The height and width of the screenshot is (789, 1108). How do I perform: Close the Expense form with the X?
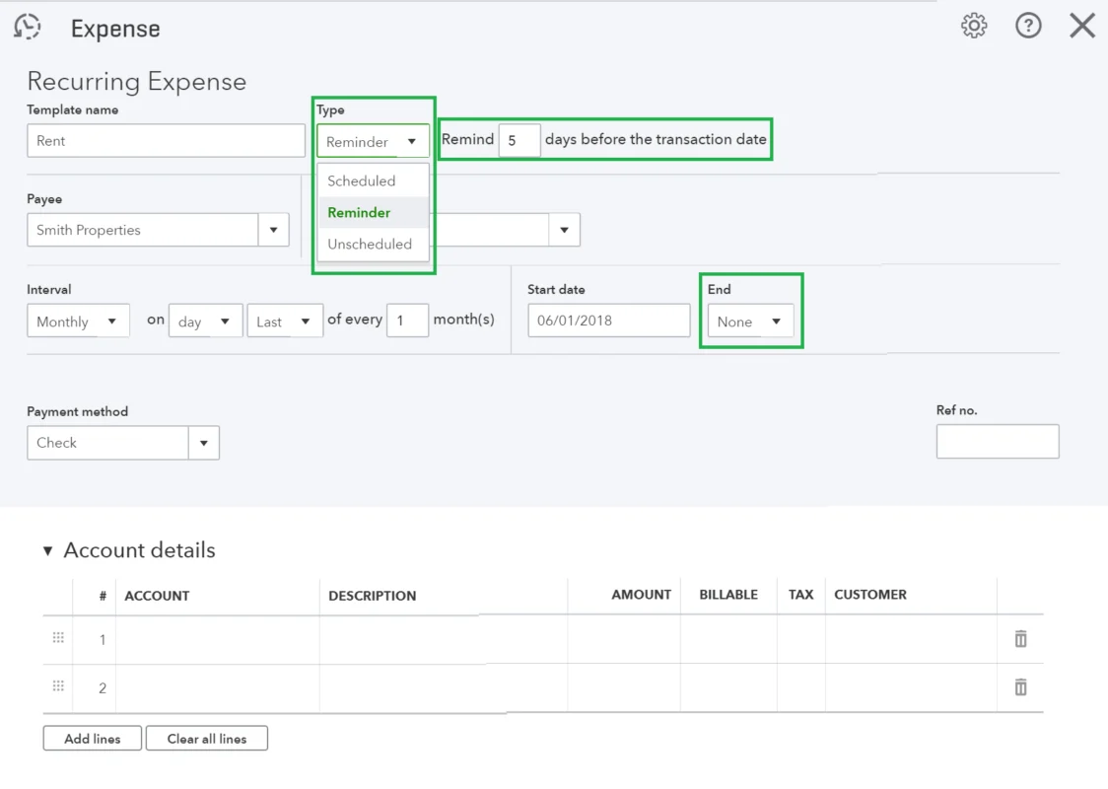point(1081,26)
